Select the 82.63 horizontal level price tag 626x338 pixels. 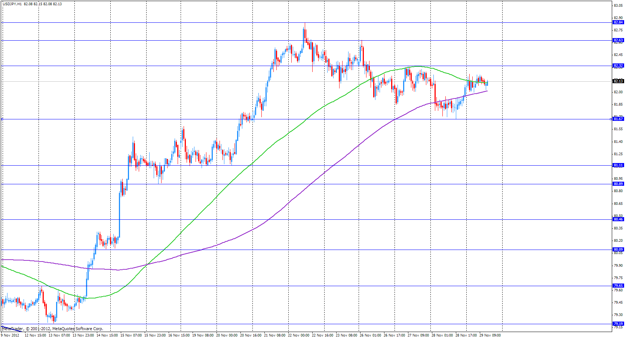click(x=618, y=40)
